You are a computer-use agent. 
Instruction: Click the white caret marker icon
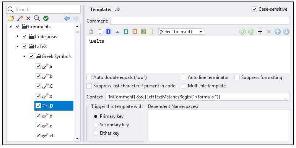[x=100, y=32]
